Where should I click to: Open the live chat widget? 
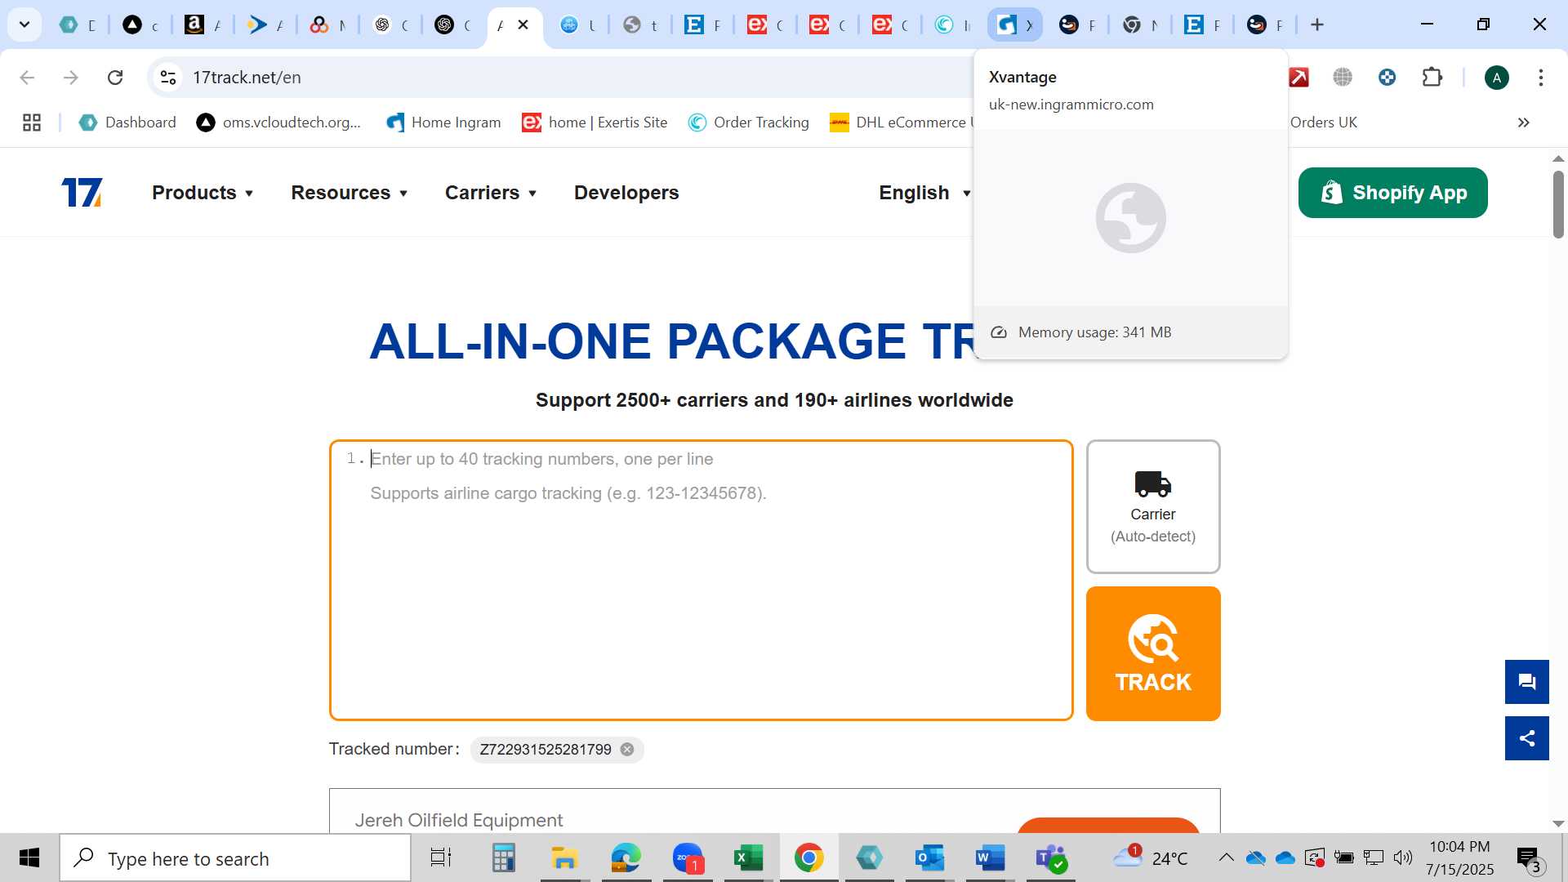[1527, 682]
